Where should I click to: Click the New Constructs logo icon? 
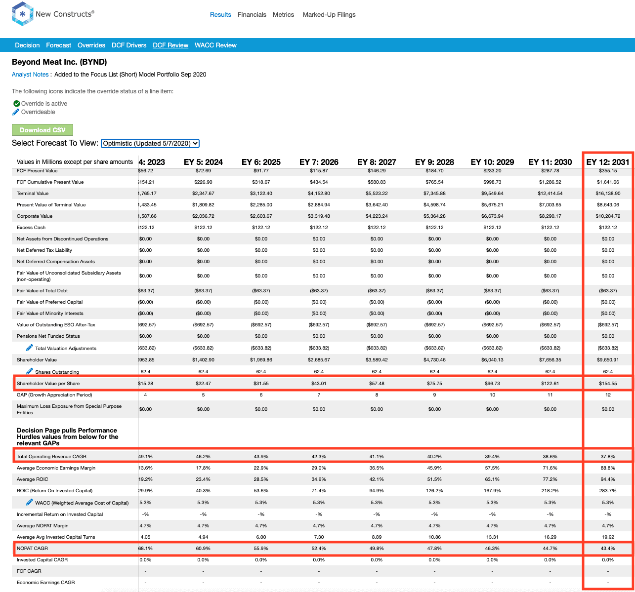(x=23, y=14)
